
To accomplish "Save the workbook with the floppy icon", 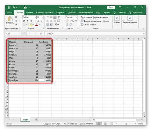I will coord(9,7).
